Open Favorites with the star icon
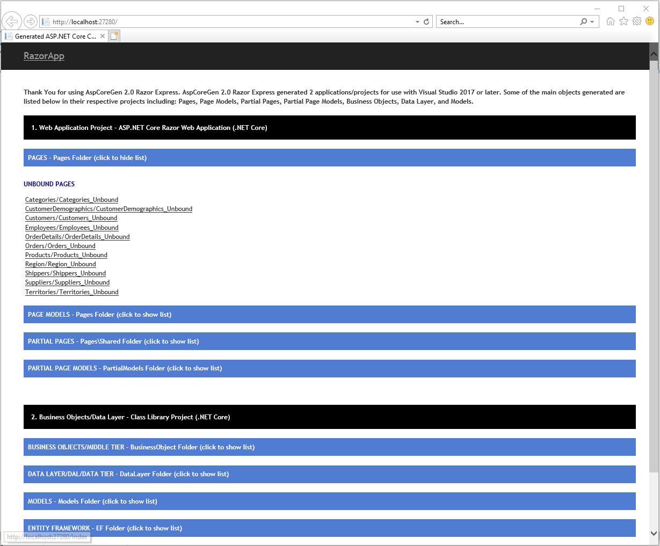 click(x=623, y=21)
